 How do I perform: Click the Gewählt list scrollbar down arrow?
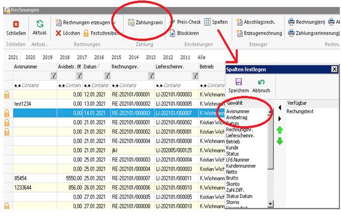click(x=271, y=204)
